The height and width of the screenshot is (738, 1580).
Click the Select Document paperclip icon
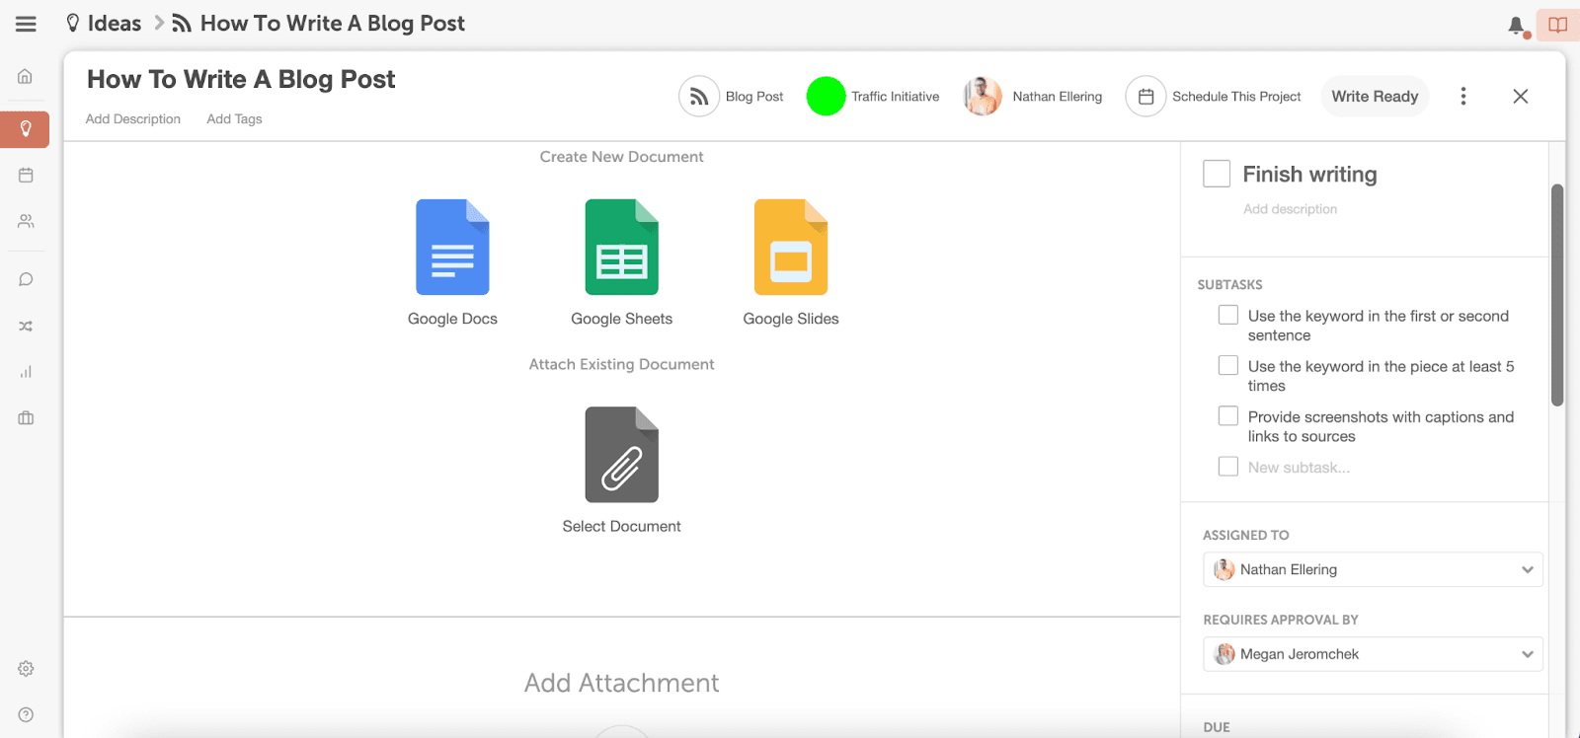pos(621,455)
